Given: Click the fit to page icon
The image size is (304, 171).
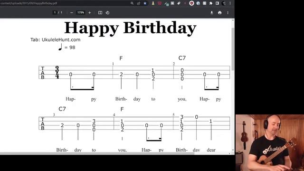Looking at the screenshot, I should [x=100, y=13].
